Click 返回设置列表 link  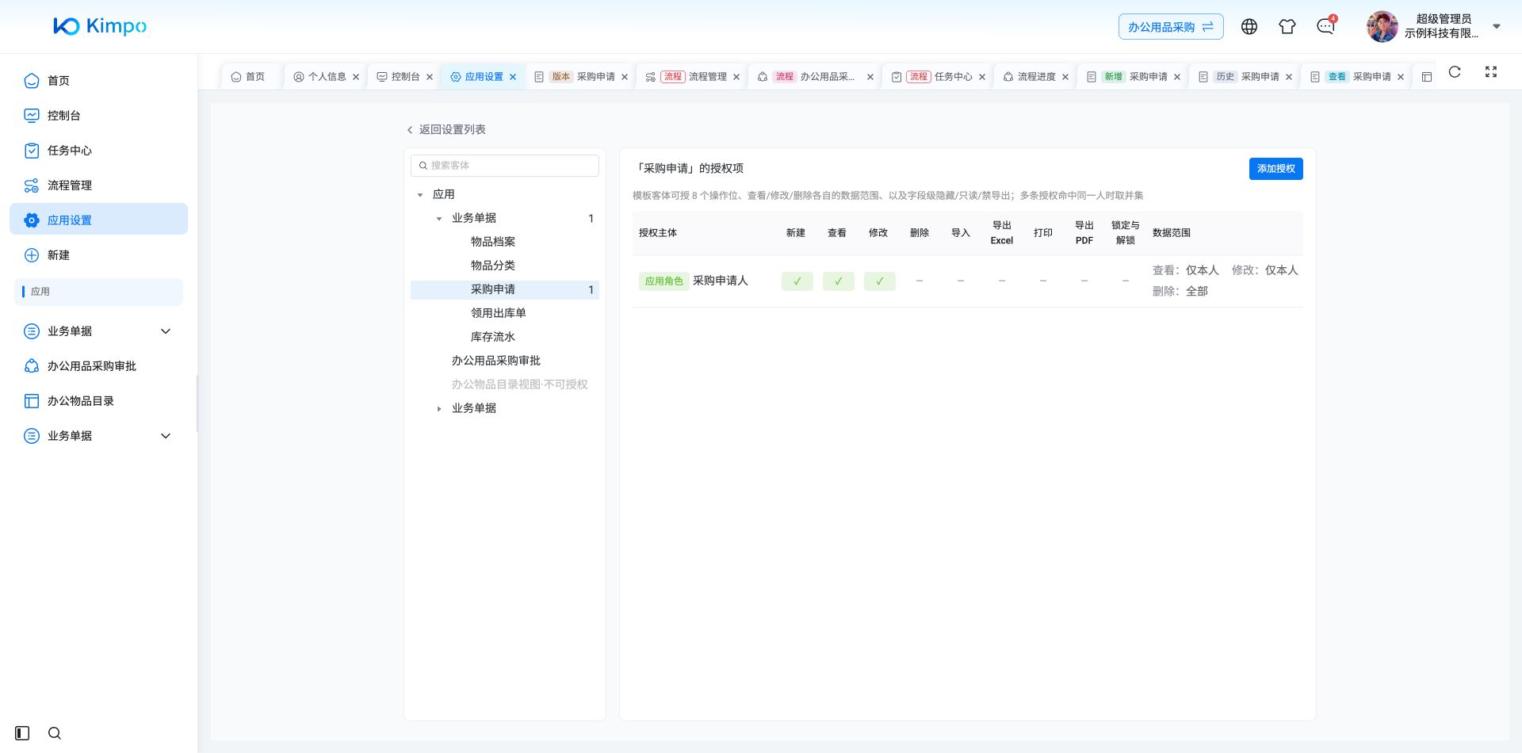click(446, 129)
